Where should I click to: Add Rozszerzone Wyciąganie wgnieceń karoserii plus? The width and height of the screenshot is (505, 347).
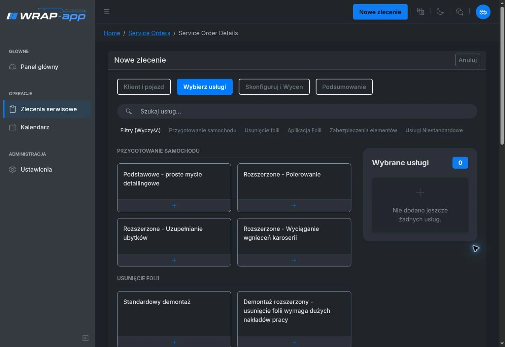click(x=294, y=260)
